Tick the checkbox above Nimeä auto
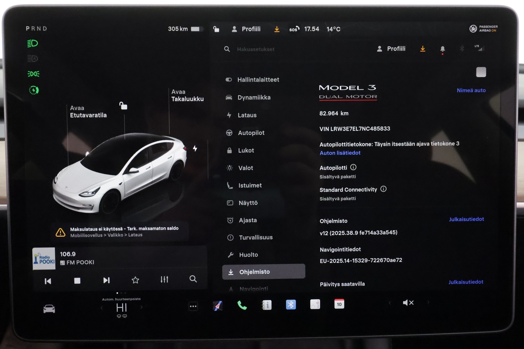The image size is (524, 349). (x=482, y=72)
